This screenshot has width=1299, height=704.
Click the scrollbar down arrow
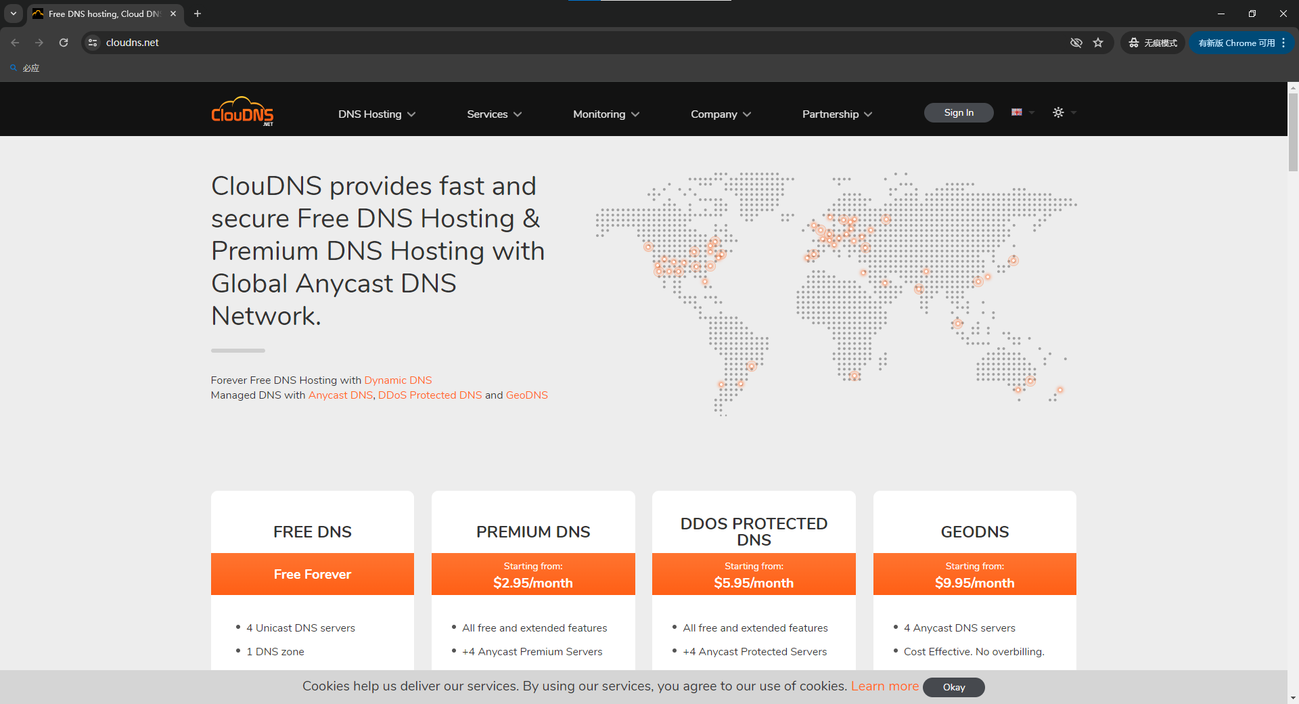(1293, 698)
